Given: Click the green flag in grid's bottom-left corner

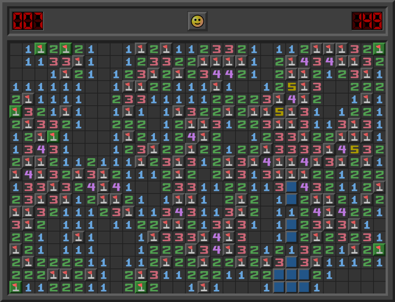Looking at the screenshot, I should [x=16, y=287].
